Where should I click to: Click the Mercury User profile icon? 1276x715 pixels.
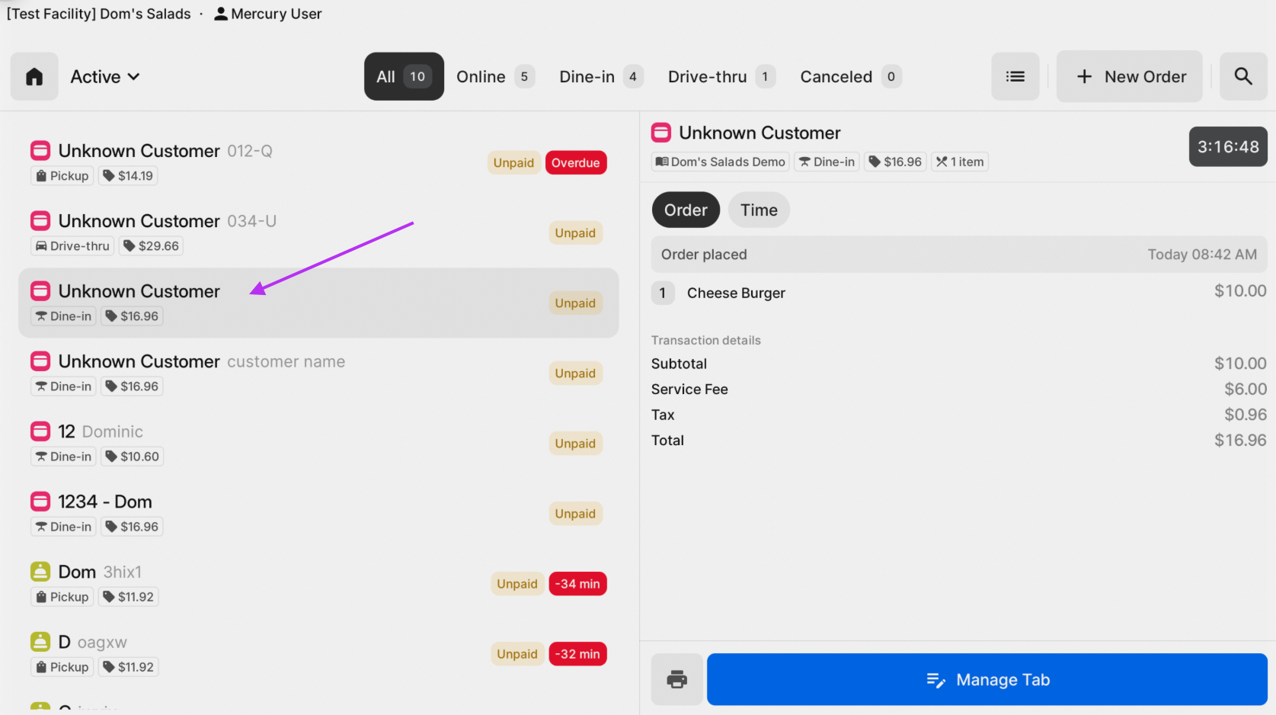(x=221, y=14)
